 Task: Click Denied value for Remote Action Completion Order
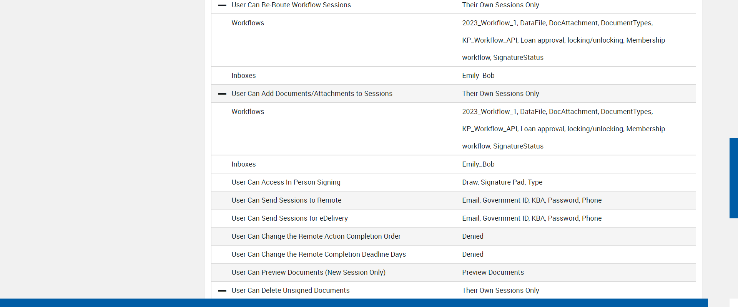coord(473,236)
